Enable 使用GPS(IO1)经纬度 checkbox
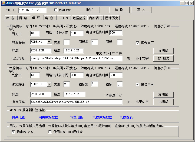This screenshot has width=195, height=142. point(50,132)
